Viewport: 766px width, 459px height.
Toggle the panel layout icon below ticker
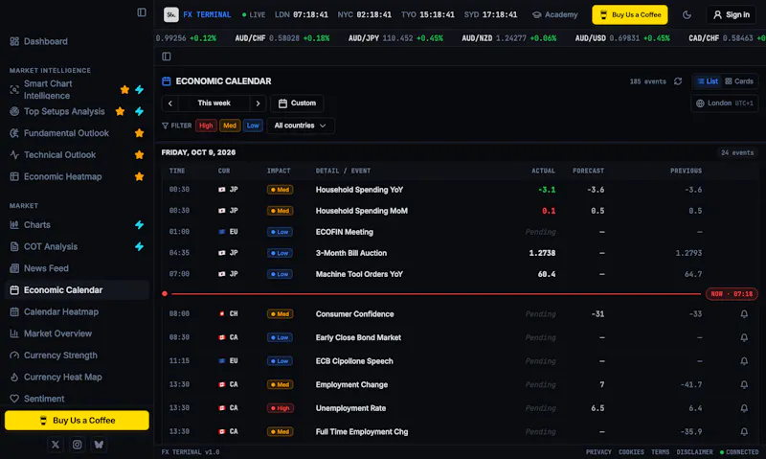tap(167, 57)
